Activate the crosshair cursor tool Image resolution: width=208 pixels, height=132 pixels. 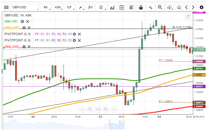(151, 7)
